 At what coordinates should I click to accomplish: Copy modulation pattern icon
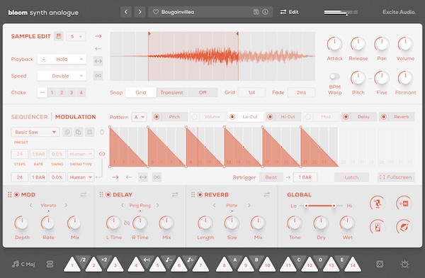click(x=67, y=132)
